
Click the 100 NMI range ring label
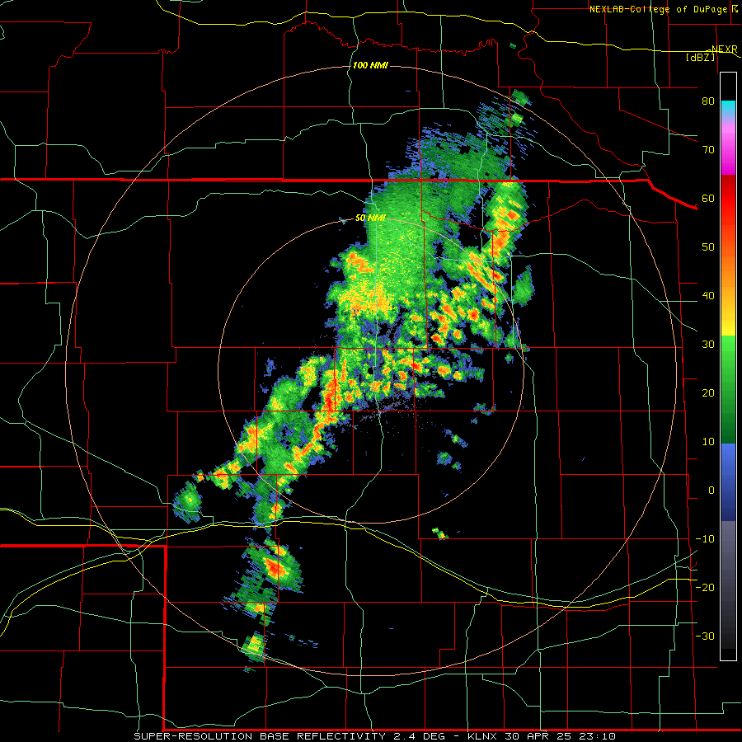click(370, 65)
